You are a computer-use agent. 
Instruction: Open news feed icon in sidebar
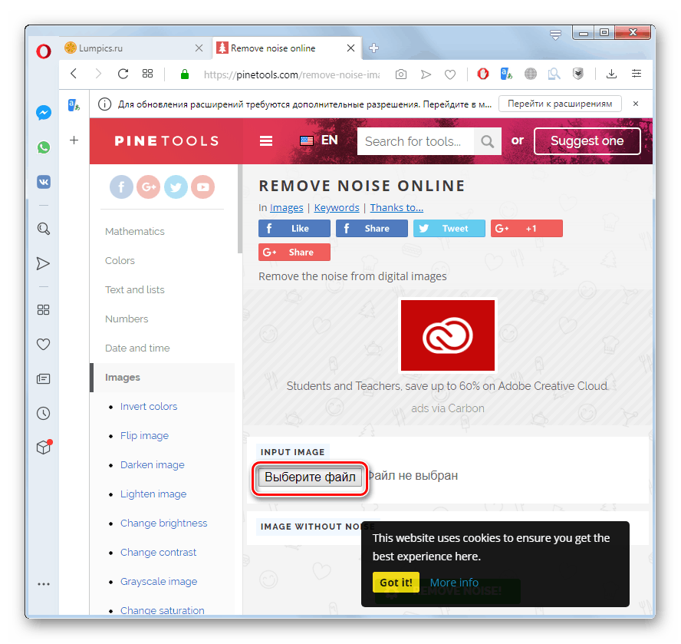[44, 378]
